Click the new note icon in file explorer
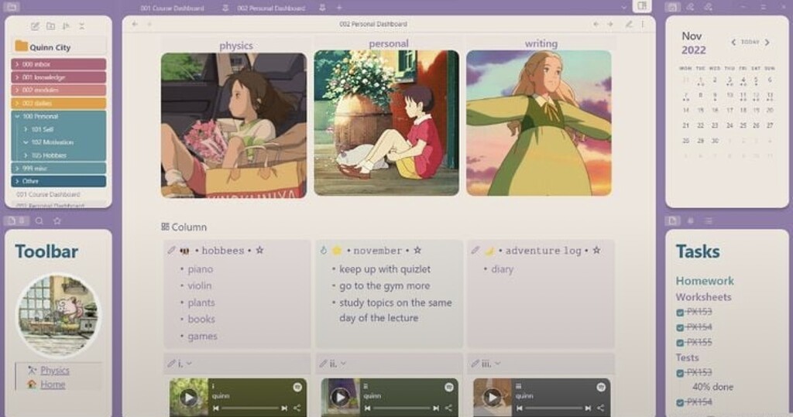Image resolution: width=793 pixels, height=417 pixels. tap(35, 26)
